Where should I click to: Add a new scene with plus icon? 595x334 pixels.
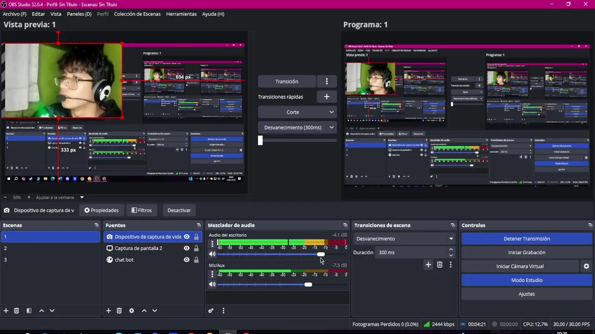[x=6, y=310]
